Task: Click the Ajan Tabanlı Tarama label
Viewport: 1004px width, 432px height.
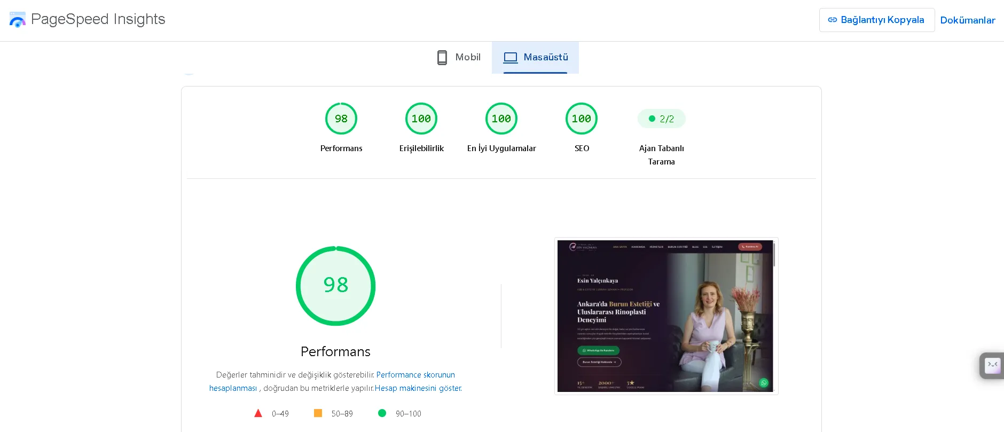Action: [x=661, y=155]
